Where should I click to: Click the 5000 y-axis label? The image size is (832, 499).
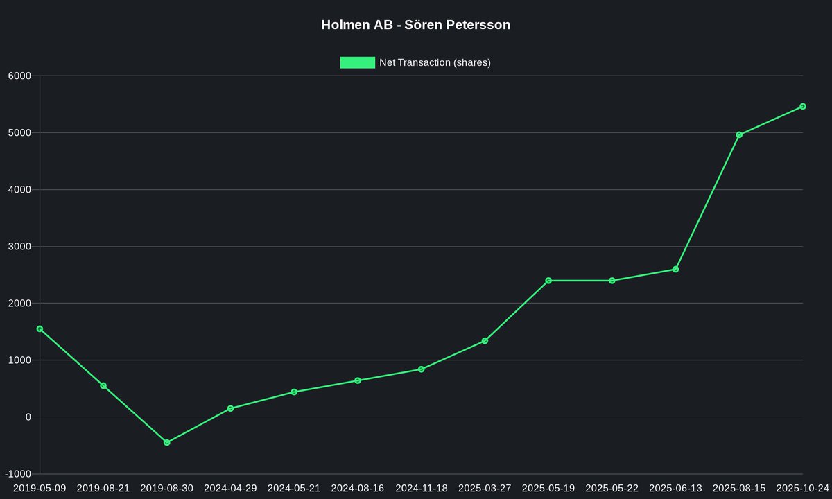point(20,132)
